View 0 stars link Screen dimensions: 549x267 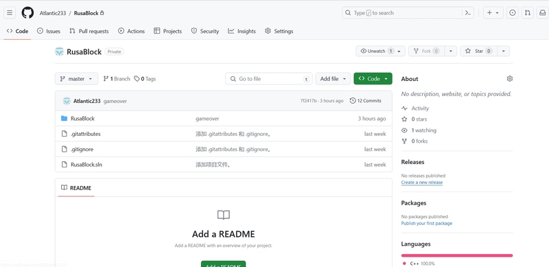(x=414, y=119)
